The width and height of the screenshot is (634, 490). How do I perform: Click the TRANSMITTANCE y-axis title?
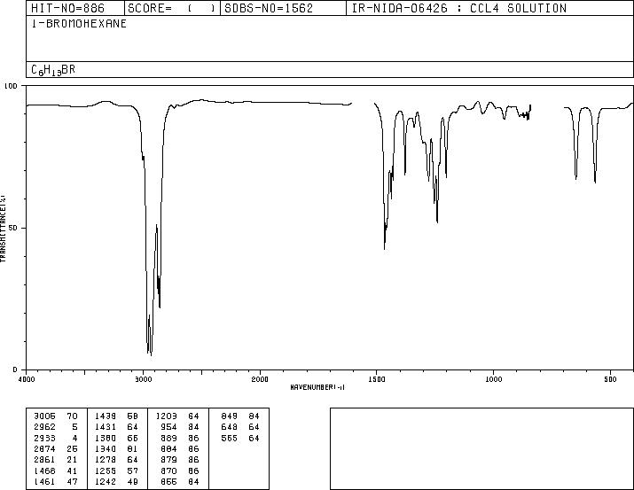coord(3,228)
